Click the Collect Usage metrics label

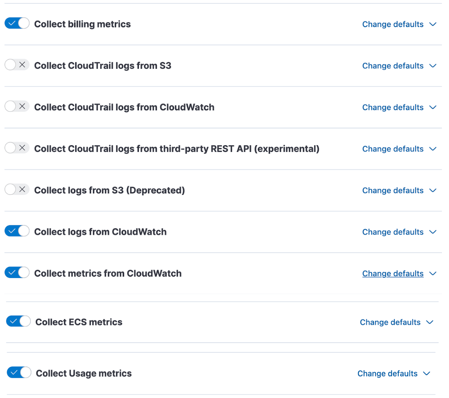tap(84, 373)
